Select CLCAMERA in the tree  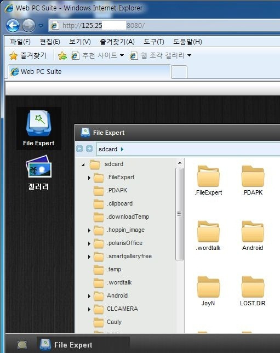(122, 309)
